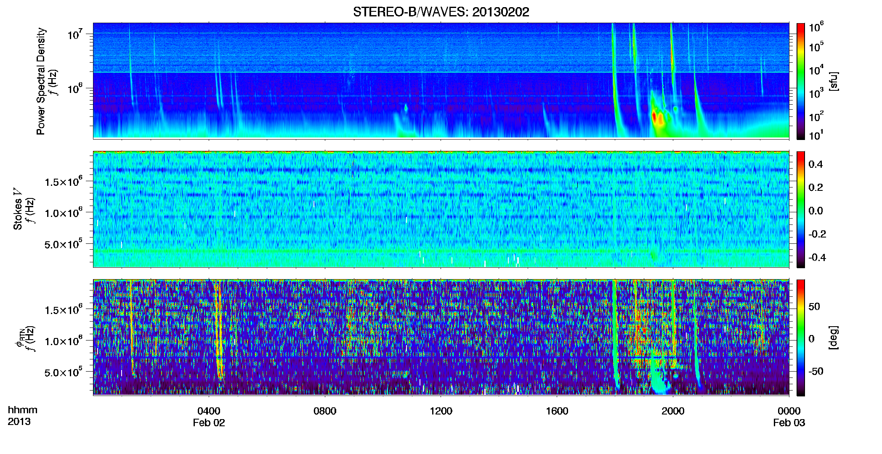Click the Feb 03 date label
The height and width of the screenshot is (454, 882).
(789, 422)
